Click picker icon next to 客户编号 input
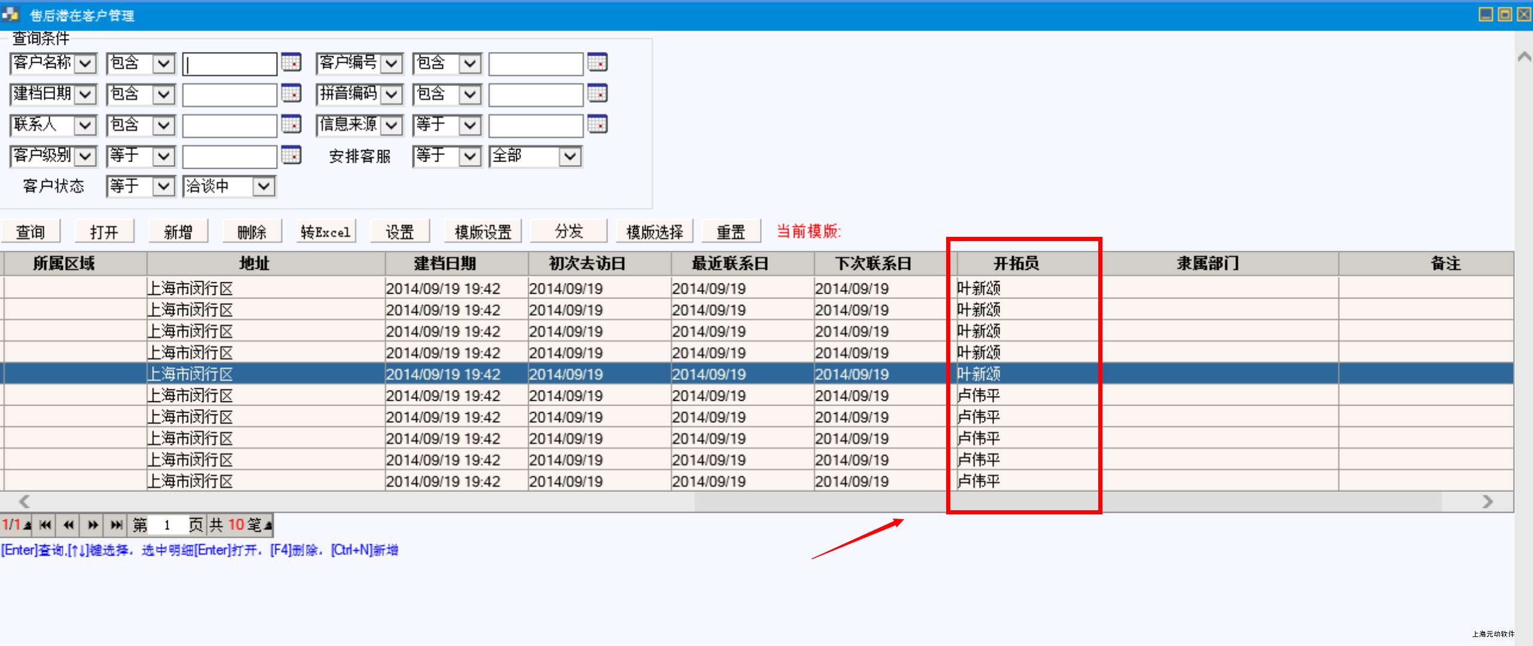Screen dimensions: 1533x646 [x=597, y=62]
